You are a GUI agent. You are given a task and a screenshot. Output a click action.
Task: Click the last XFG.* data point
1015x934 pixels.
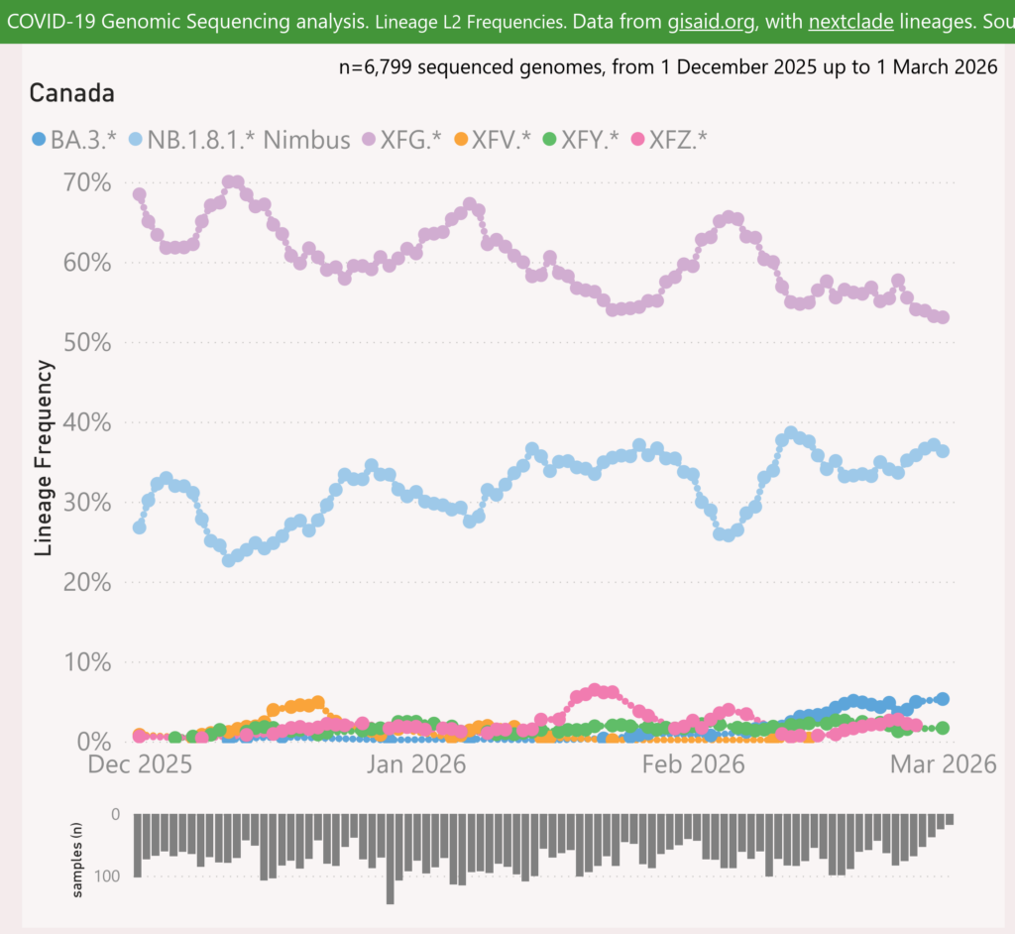[943, 317]
